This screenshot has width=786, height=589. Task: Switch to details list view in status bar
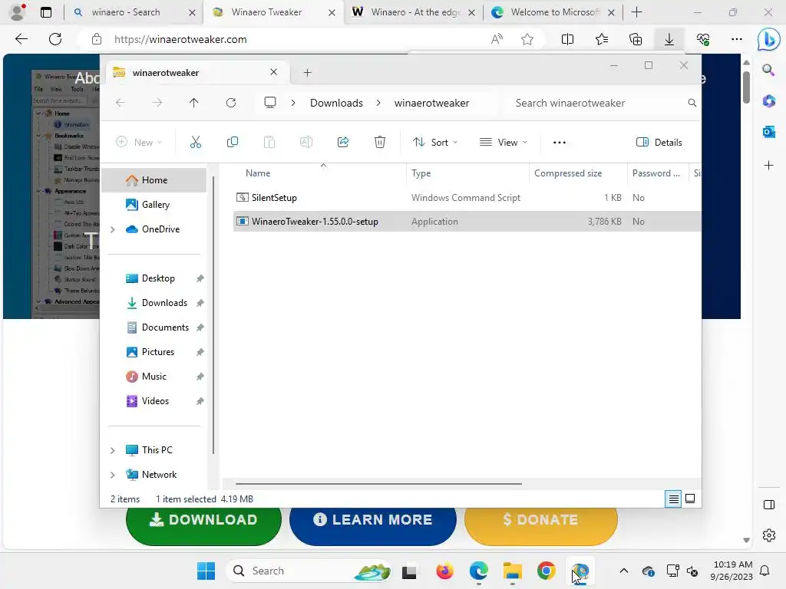(x=673, y=499)
